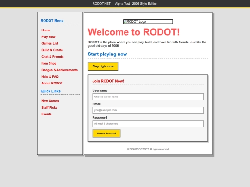This screenshot has width=250, height=187.
Task: Visit the Item Shop link
Action: pyautogui.click(x=49, y=63)
